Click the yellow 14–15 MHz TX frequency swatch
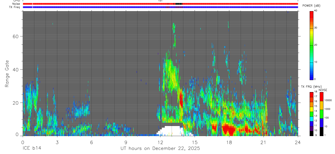335x154 pixels. (312, 109)
